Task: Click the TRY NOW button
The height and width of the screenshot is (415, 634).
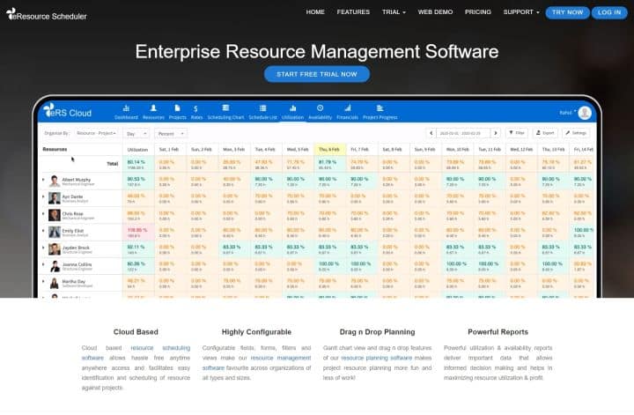Action: [567, 12]
